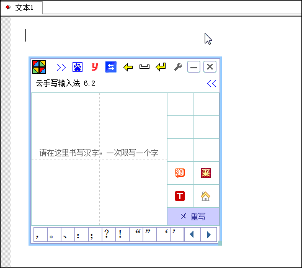Click the blue paw print icon
The height and width of the screenshot is (268, 302).
pyautogui.click(x=78, y=67)
